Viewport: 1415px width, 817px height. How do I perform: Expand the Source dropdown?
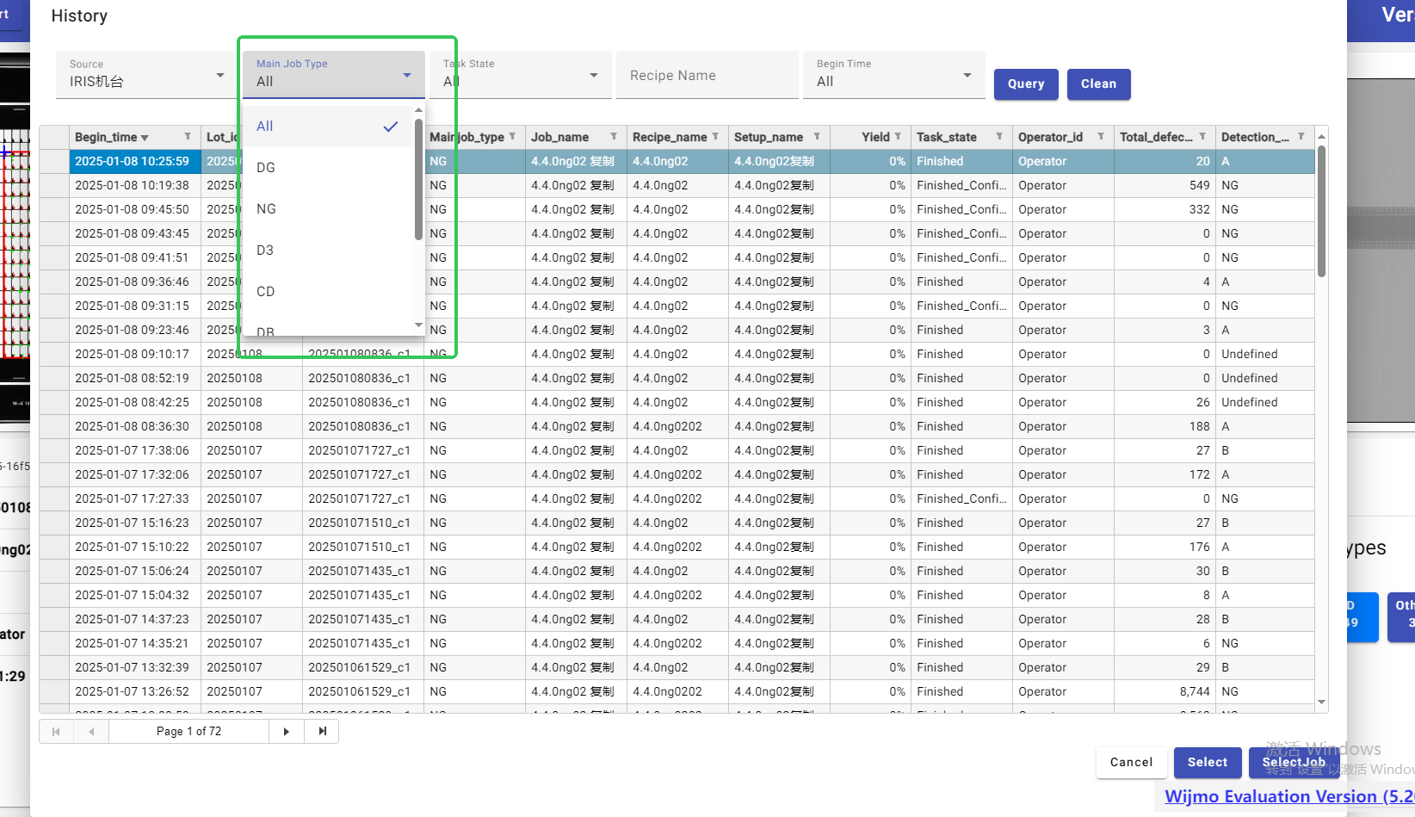click(220, 76)
